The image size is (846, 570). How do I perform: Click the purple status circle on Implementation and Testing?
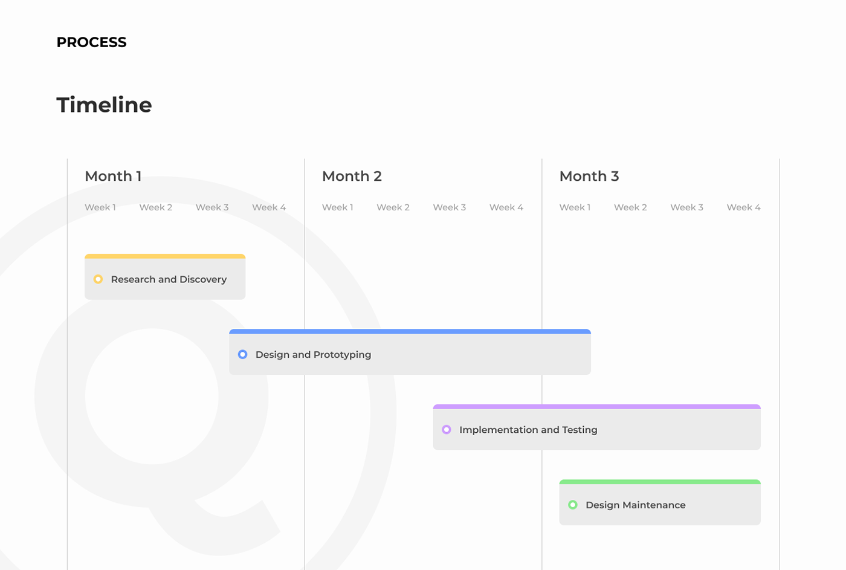tap(447, 429)
